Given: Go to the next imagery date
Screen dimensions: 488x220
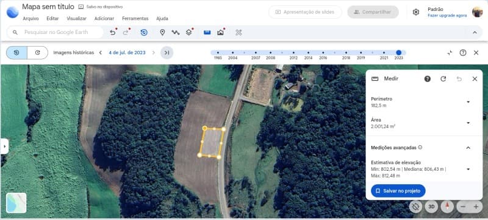Looking at the screenshot, I should click(154, 53).
